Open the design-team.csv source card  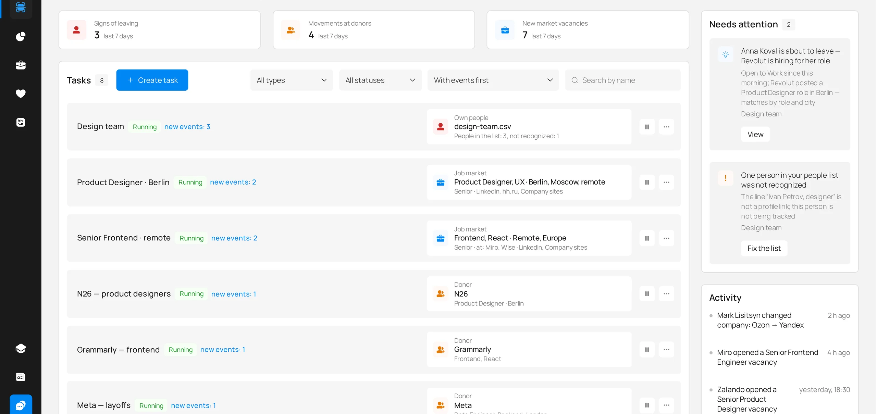point(529,127)
